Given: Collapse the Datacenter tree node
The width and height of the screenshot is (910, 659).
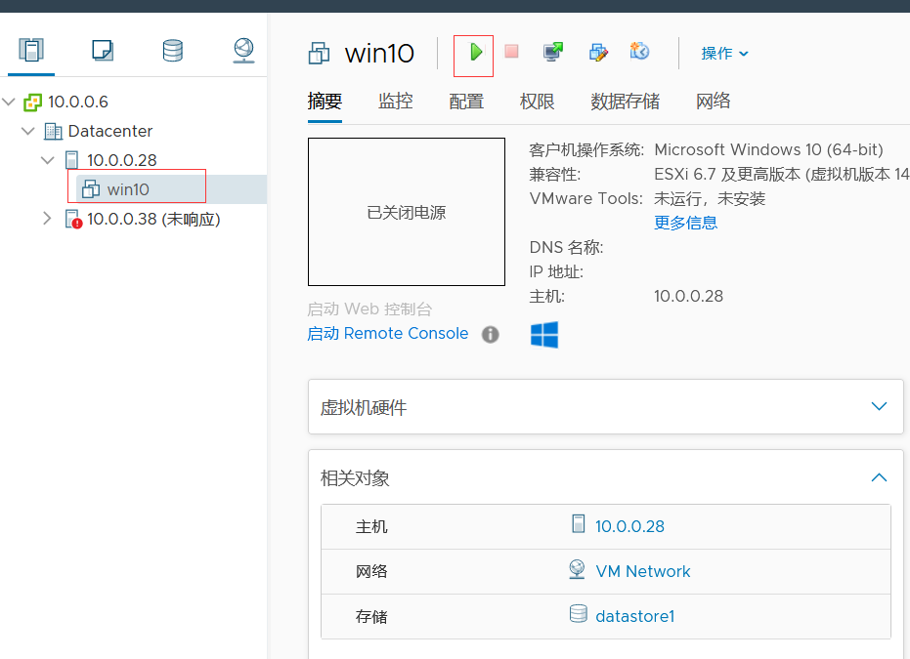Looking at the screenshot, I should (x=27, y=131).
